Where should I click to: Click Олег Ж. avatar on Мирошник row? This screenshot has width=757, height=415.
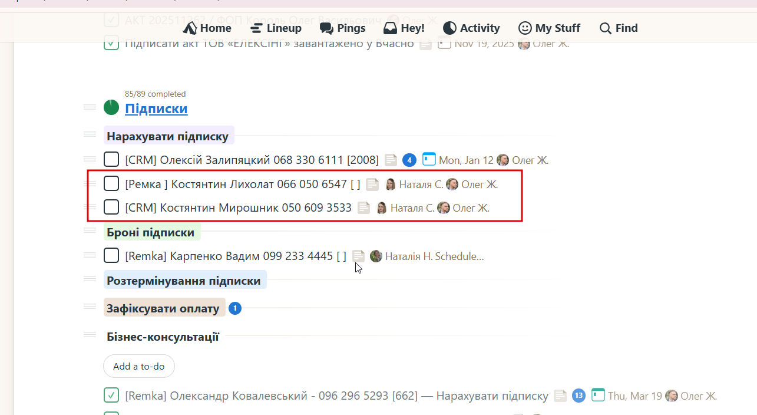tap(444, 207)
